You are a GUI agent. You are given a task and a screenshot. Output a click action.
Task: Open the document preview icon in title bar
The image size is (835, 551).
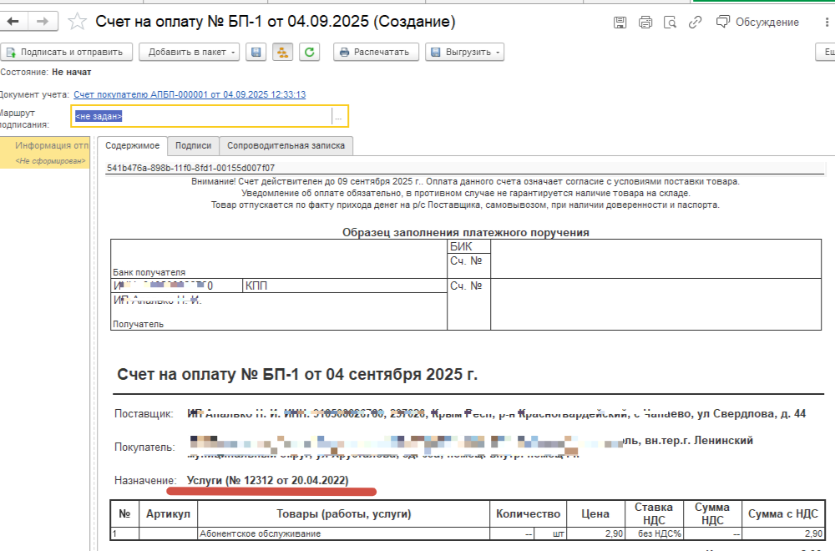pyautogui.click(x=670, y=23)
